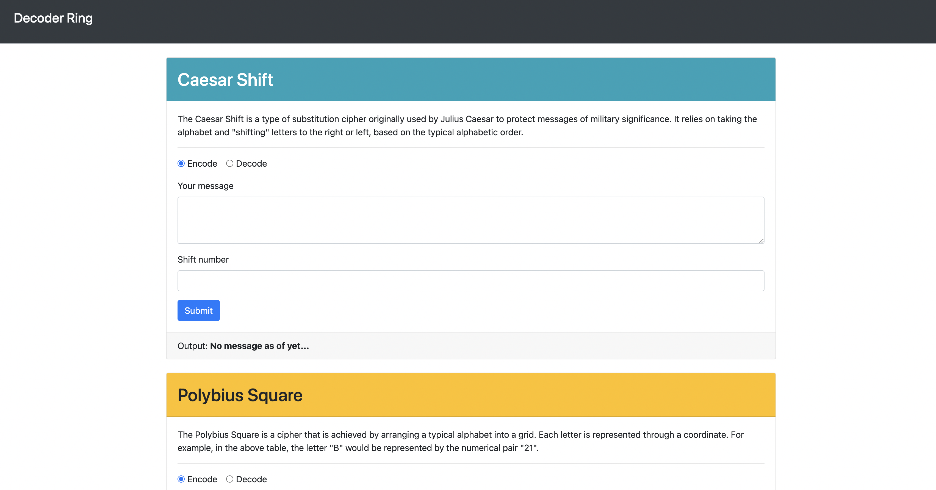The height and width of the screenshot is (490, 936).
Task: Click the Decoder Ring navbar title
Action: pos(53,18)
